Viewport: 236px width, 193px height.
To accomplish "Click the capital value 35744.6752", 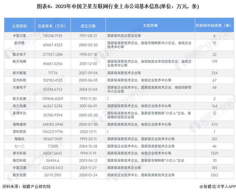I will (x=53, y=89).
